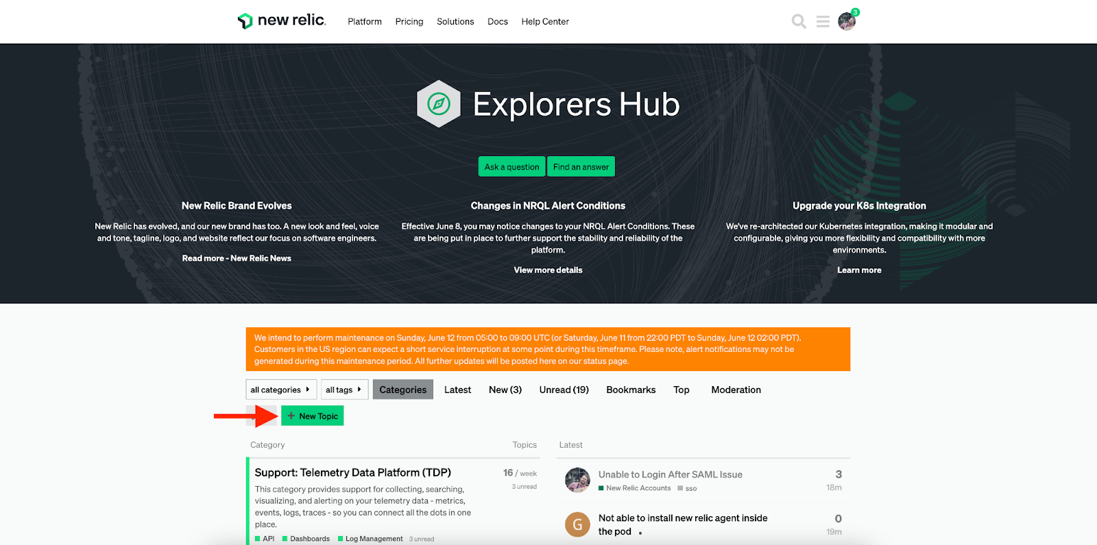
Task: Open the API subcategory
Action: (265, 539)
